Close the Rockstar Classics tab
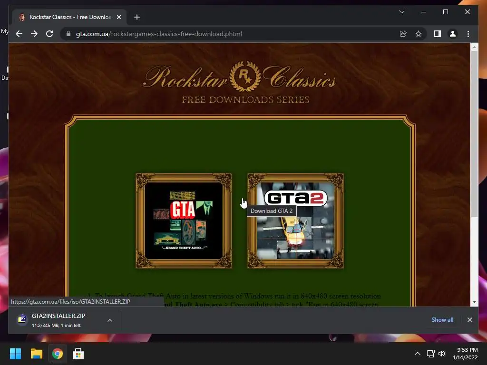 pos(118,17)
